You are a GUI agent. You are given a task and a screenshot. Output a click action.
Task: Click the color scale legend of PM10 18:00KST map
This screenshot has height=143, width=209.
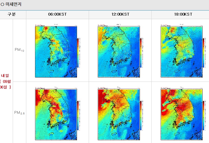pyautogui.click(x=204, y=53)
